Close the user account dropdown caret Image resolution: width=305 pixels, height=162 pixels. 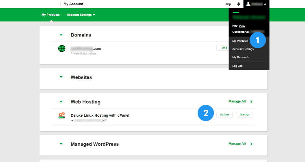[x=265, y=4]
